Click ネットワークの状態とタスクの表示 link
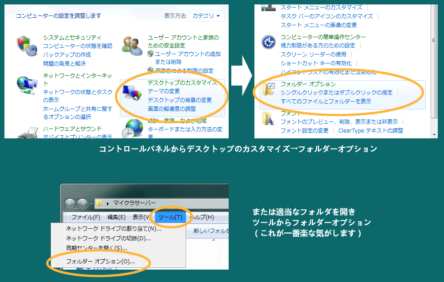Screen dimensions: 444x282 pos(78,96)
